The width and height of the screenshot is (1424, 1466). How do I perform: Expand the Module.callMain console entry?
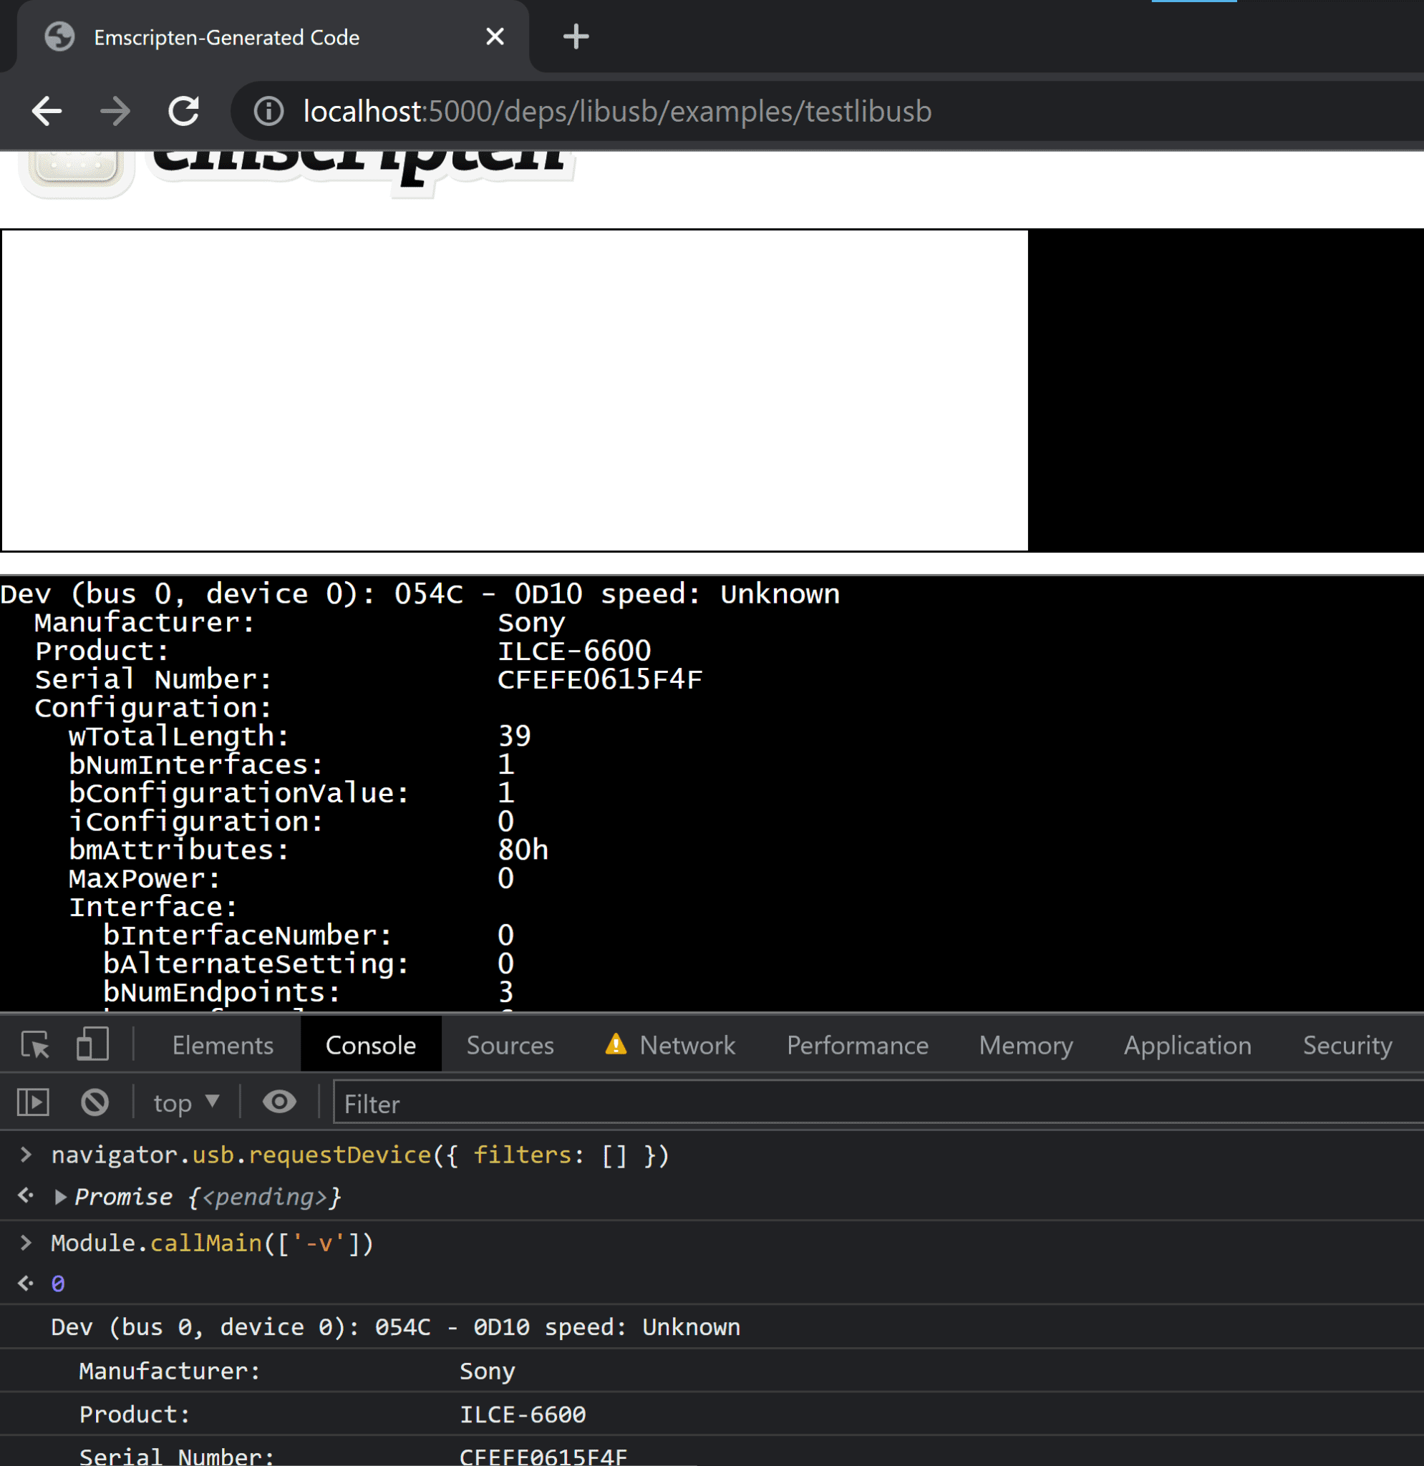click(x=26, y=1241)
